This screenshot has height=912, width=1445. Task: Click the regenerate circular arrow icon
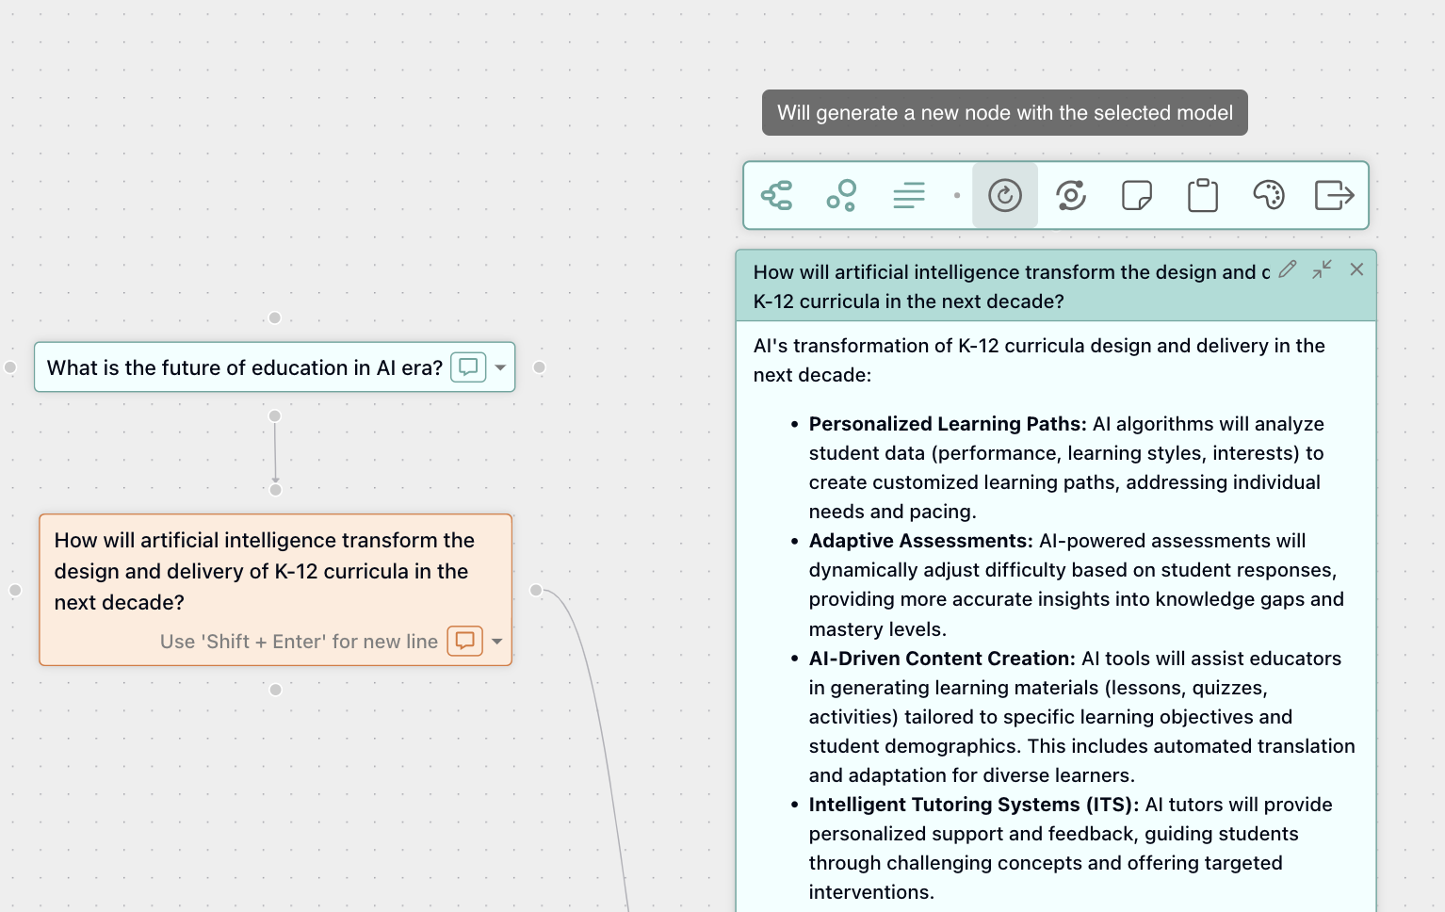tap(1005, 196)
